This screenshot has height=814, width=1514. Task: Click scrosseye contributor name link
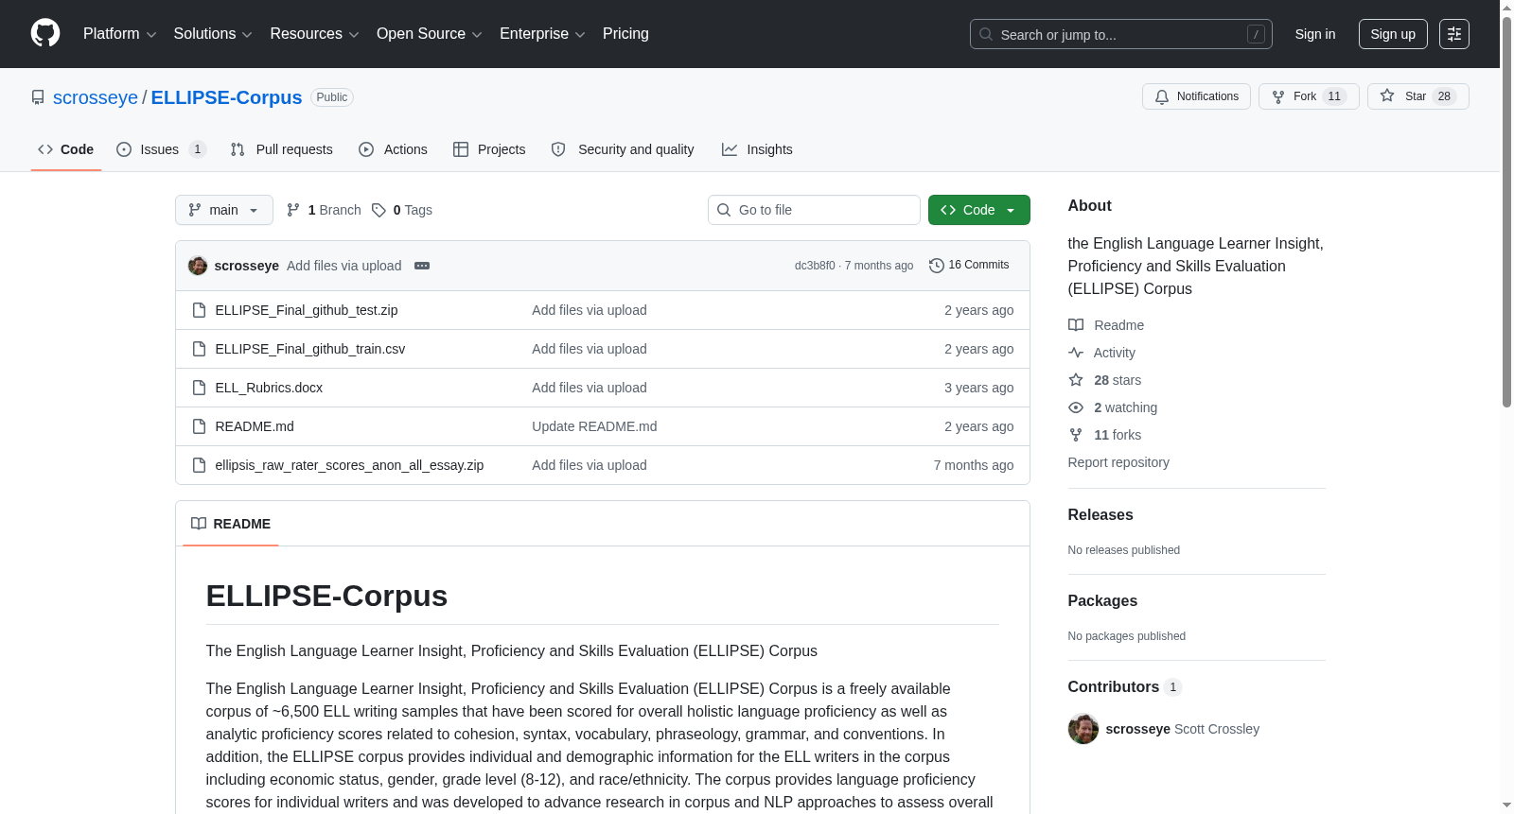click(x=1138, y=729)
